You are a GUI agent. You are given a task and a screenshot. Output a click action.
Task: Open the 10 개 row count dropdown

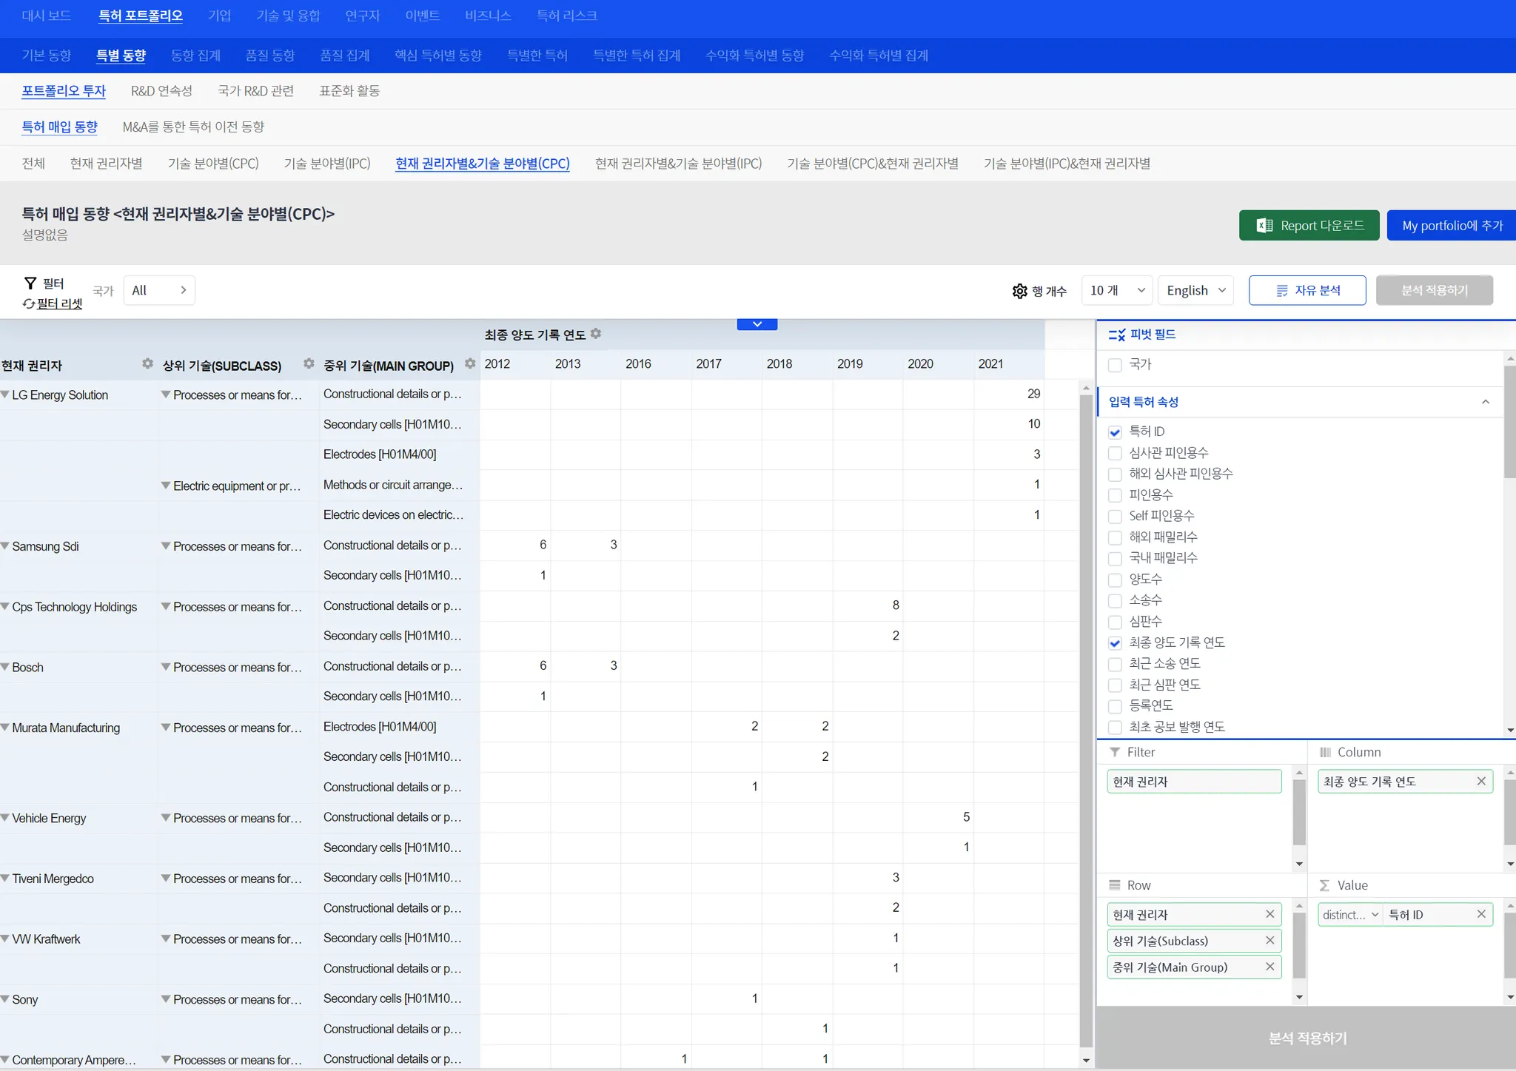[1116, 290]
